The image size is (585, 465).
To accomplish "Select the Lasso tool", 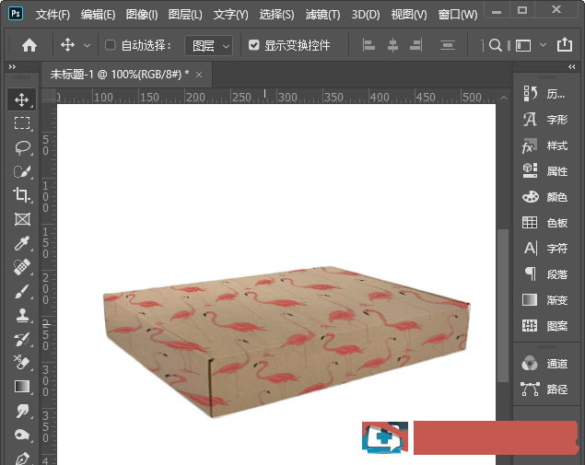I will click(x=22, y=147).
